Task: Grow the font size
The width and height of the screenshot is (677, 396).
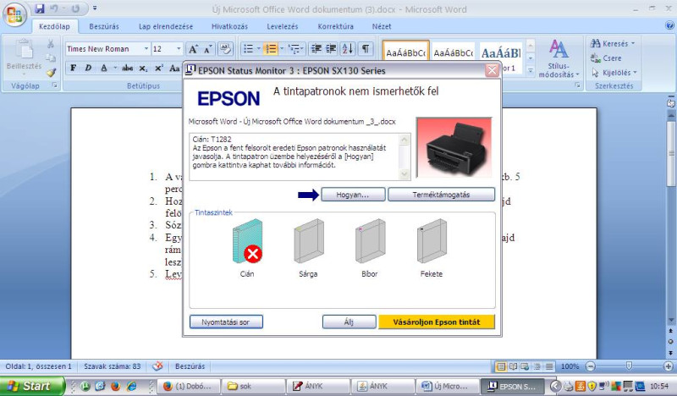Action: pos(194,49)
